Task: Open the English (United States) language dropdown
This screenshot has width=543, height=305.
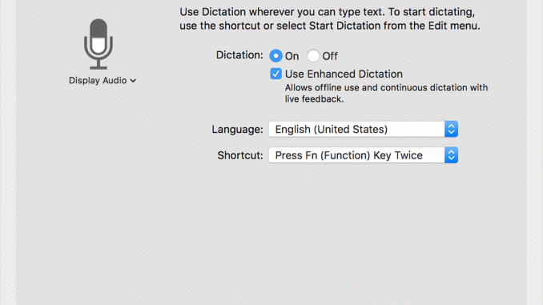Action: click(x=363, y=129)
